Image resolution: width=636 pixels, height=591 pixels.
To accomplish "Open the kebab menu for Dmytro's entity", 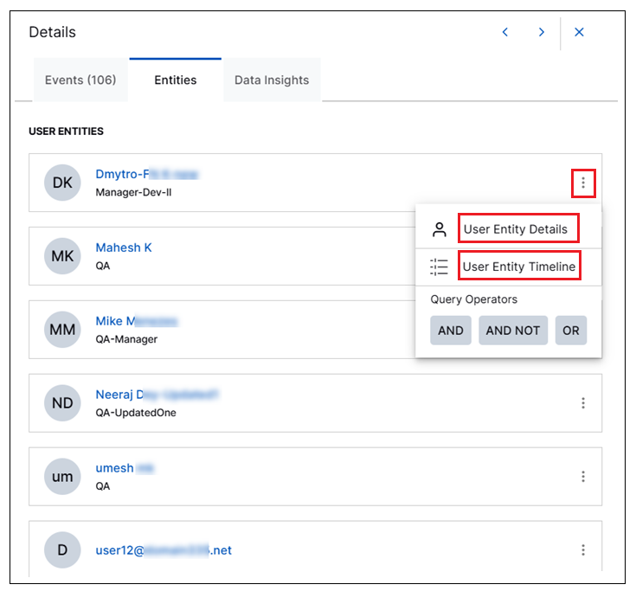I will click(583, 183).
